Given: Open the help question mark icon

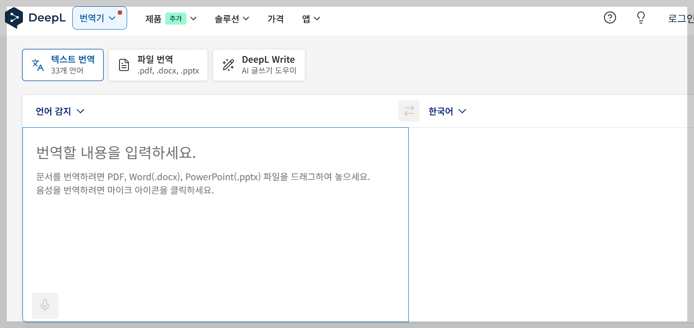Looking at the screenshot, I should click(x=610, y=18).
